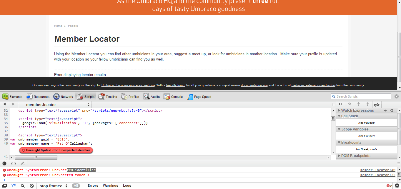Viewport: 401px width, 189px height.
Task: Refresh the watch expressions
Action: click(x=392, y=111)
